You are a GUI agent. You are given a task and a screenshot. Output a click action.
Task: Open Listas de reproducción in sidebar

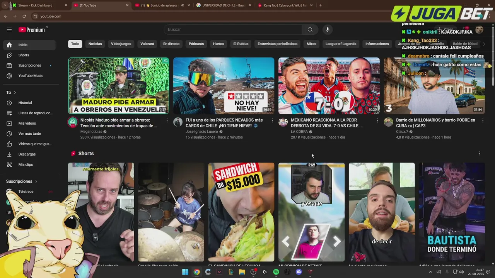click(29, 113)
